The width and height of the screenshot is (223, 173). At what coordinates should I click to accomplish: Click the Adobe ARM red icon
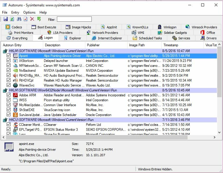(15, 95)
